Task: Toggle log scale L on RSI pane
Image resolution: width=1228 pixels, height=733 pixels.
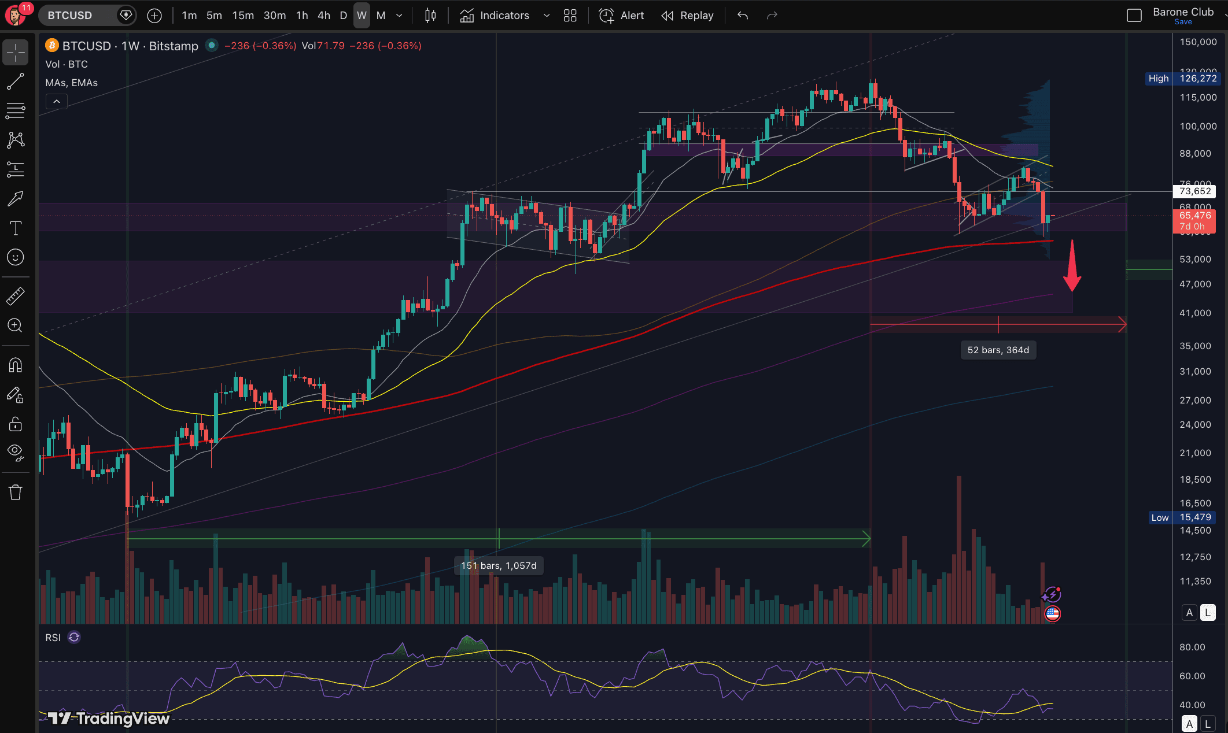Action: click(x=1208, y=724)
